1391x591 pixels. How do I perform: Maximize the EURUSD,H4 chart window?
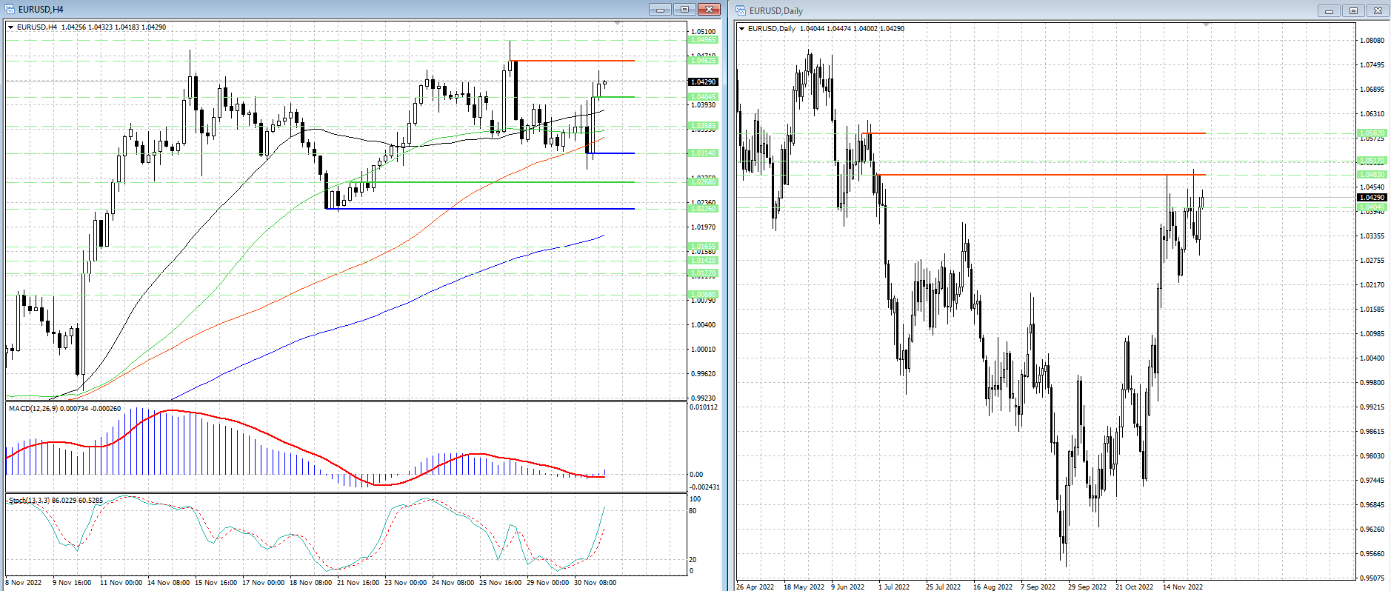coord(684,10)
